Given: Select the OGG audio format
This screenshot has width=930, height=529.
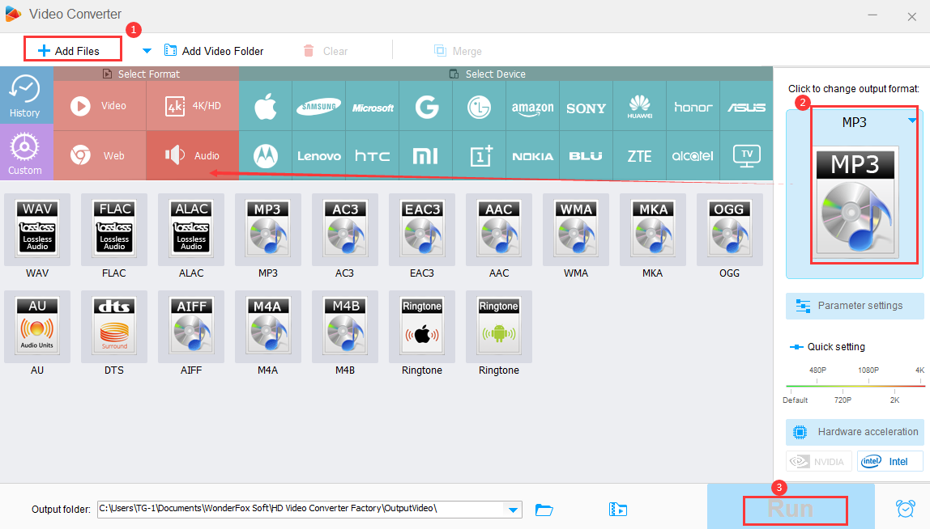Looking at the screenshot, I should [x=730, y=229].
